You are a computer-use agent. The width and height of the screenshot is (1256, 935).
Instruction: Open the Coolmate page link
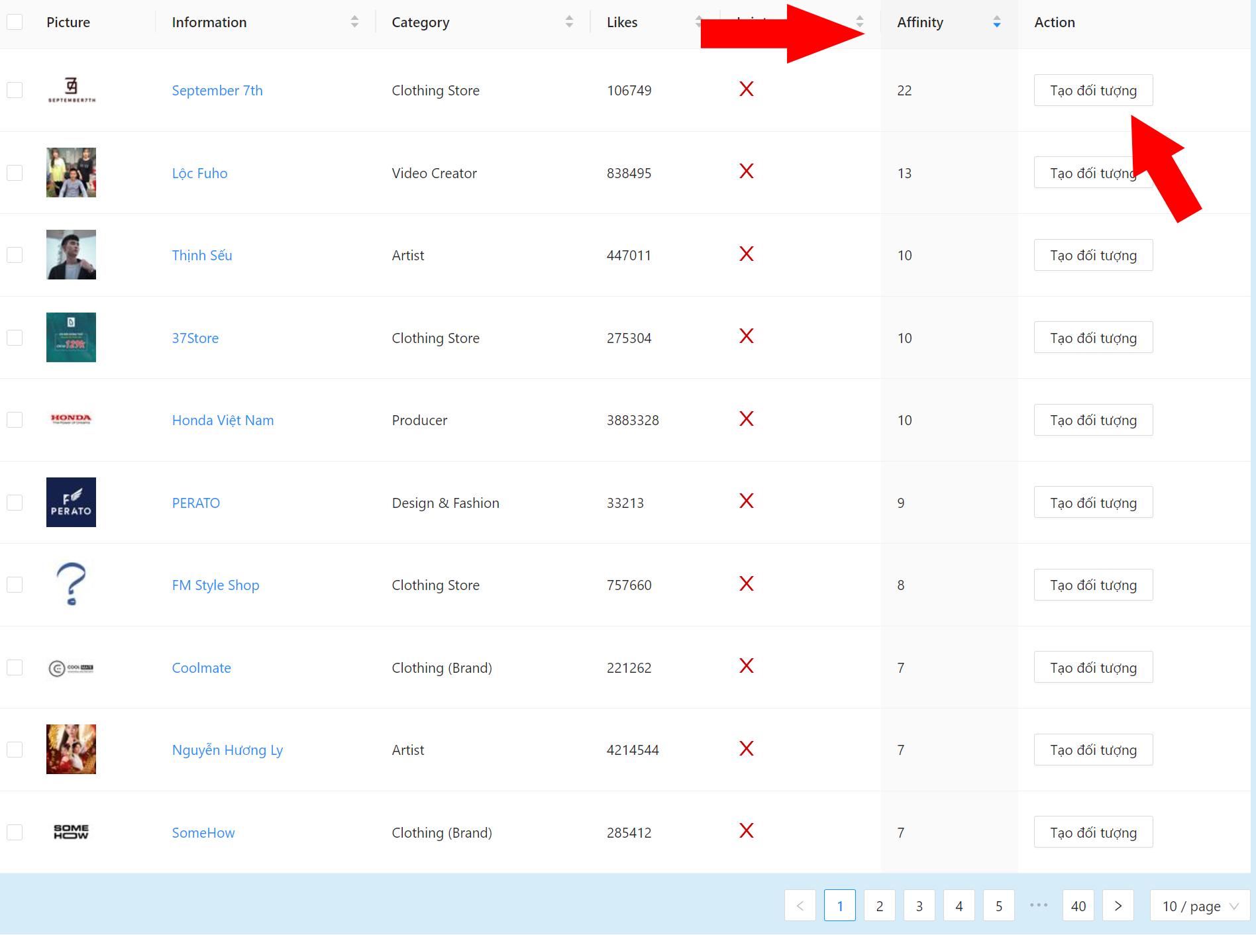pos(201,667)
